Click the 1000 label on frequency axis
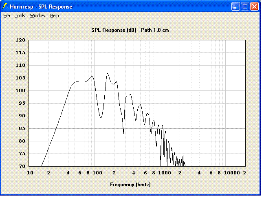 [165, 173]
